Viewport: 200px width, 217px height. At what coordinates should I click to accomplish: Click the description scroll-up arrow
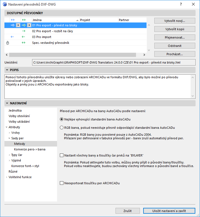[x=193, y=77]
